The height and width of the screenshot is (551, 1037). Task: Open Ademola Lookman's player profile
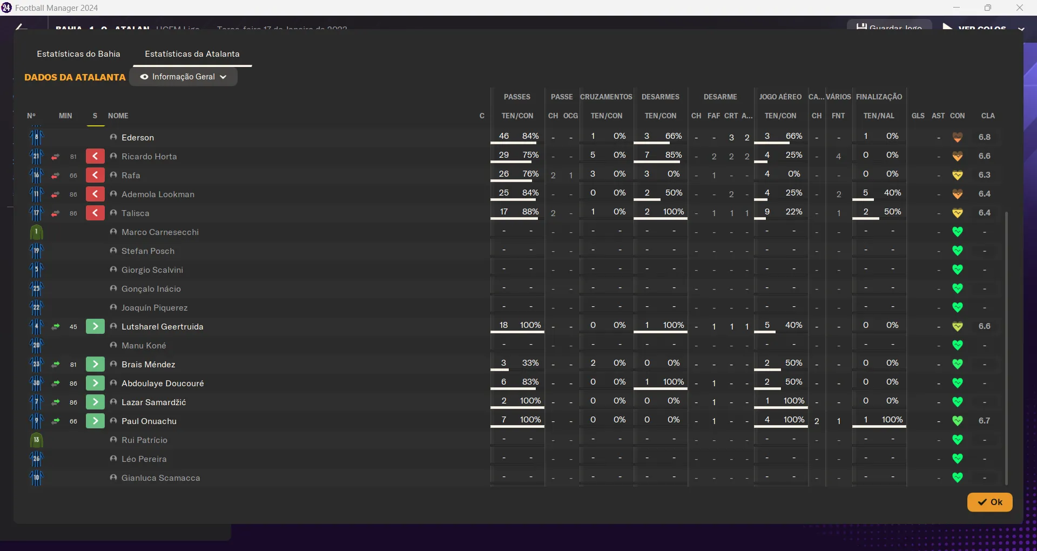pyautogui.click(x=158, y=194)
